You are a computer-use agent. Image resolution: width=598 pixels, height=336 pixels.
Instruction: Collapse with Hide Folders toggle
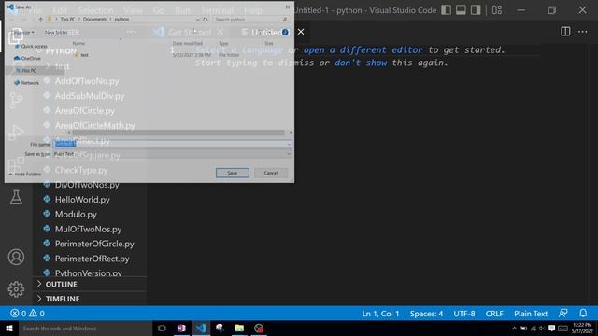[25, 175]
